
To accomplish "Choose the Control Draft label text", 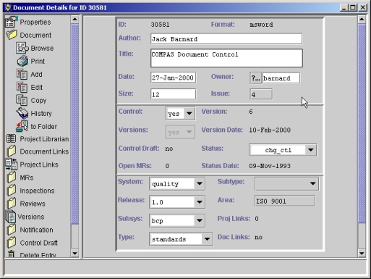I will [39, 243].
